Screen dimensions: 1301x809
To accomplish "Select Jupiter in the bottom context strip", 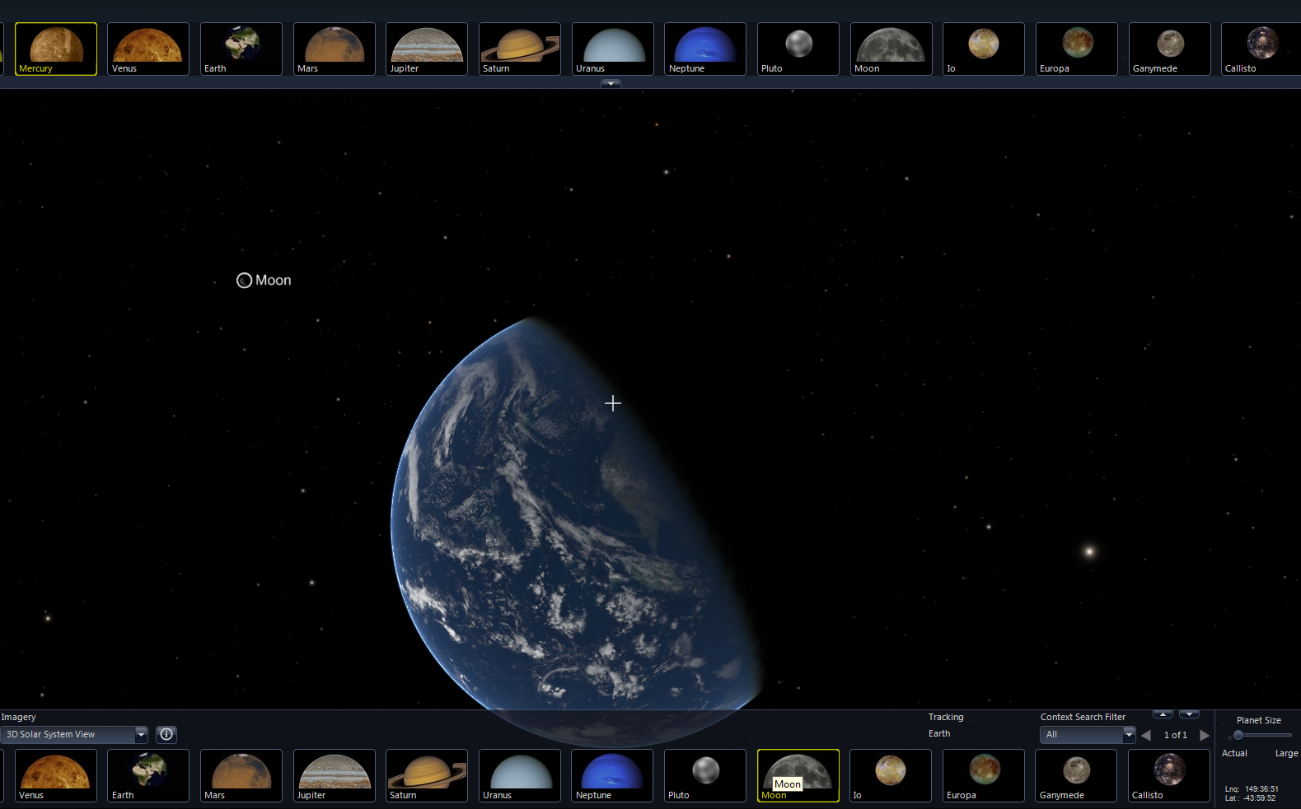I will pyautogui.click(x=334, y=774).
